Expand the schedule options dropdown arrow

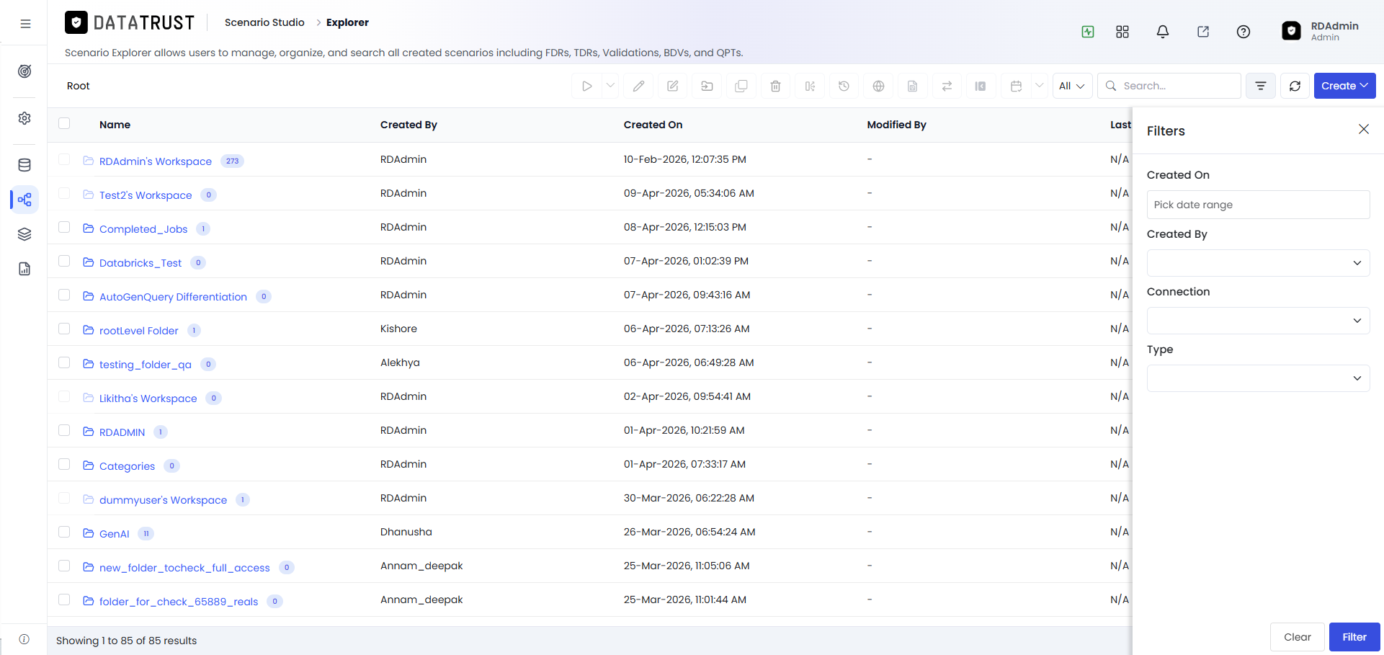pyautogui.click(x=1039, y=86)
